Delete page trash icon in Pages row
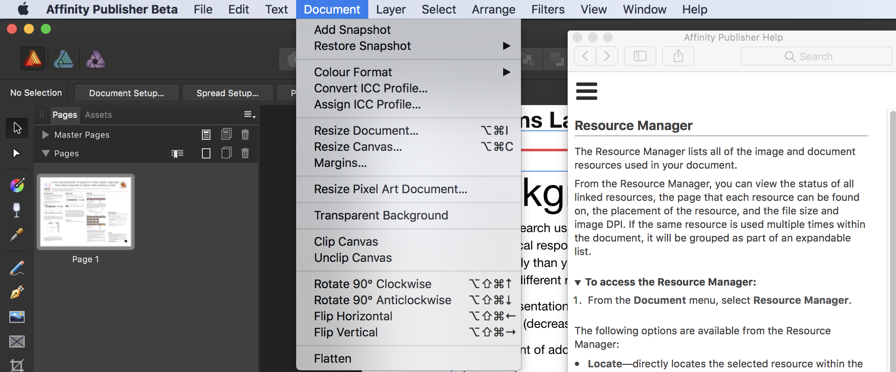 [x=245, y=153]
